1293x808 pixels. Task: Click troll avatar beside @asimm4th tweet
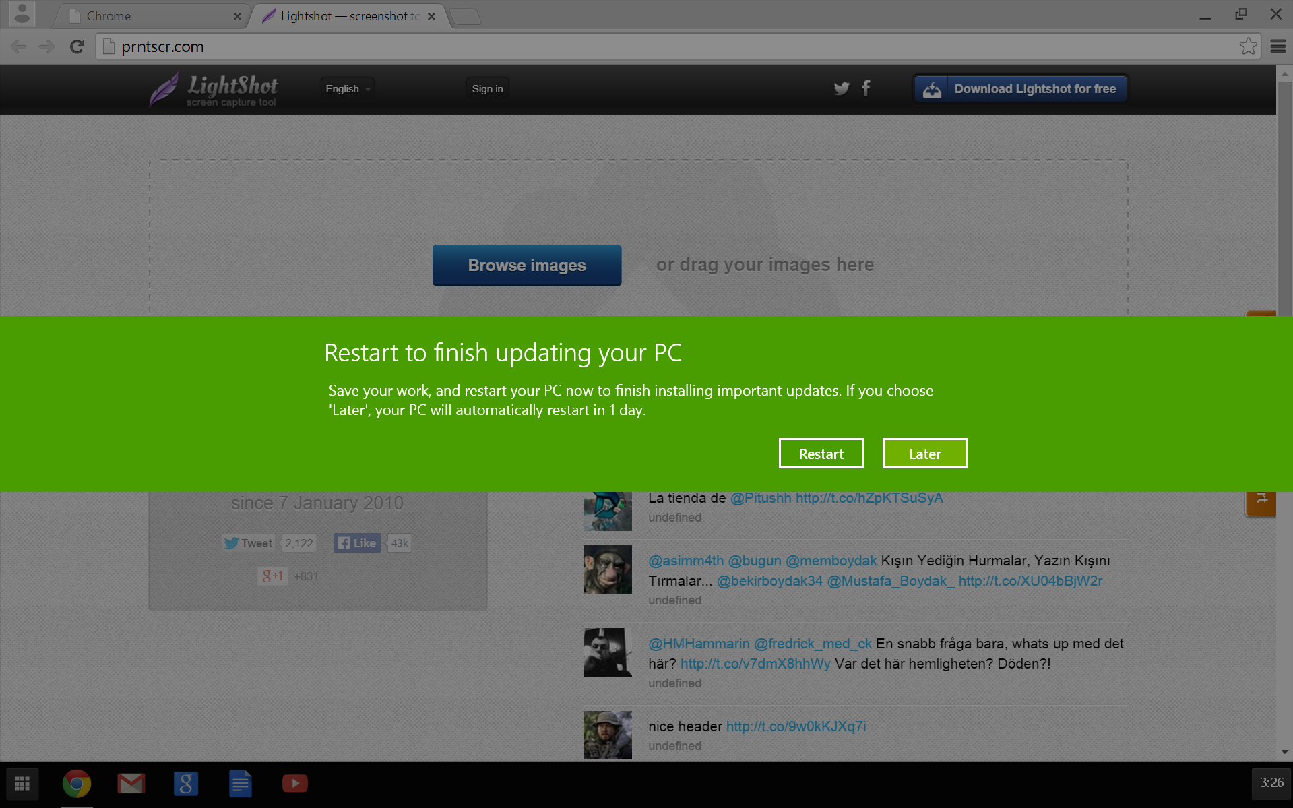pyautogui.click(x=607, y=569)
